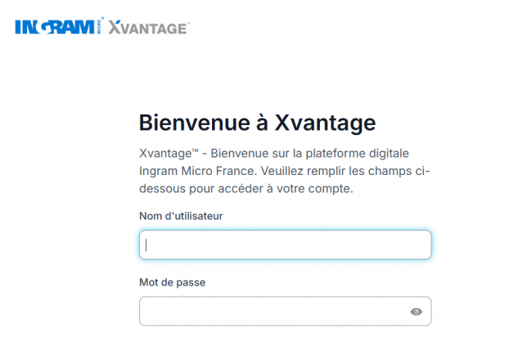Click the "Mot de passe" field label
Image resolution: width=532 pixels, height=354 pixels.
(x=172, y=282)
